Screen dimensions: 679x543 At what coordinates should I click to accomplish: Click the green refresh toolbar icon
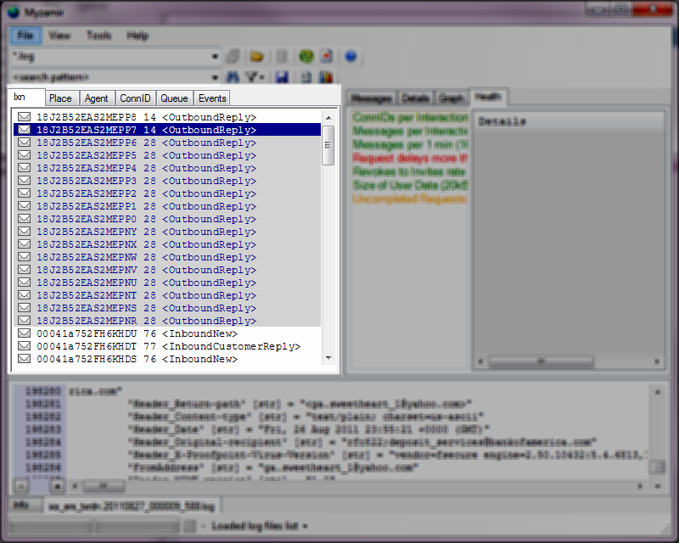tap(306, 57)
